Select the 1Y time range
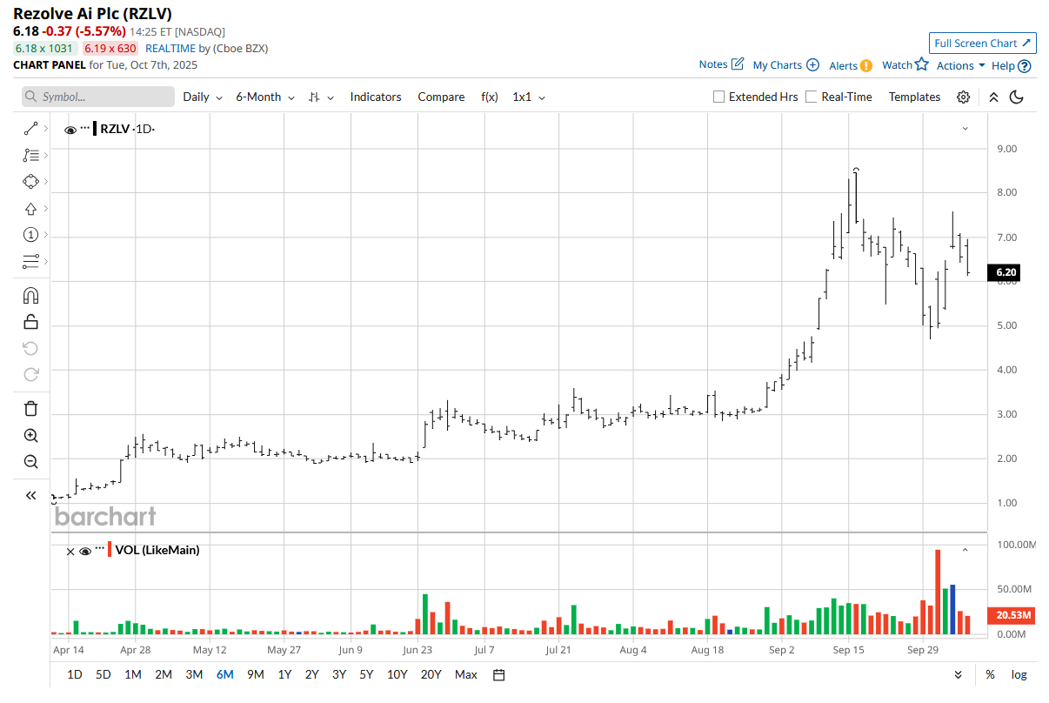Image resolution: width=1049 pixels, height=703 pixels. coord(284,674)
